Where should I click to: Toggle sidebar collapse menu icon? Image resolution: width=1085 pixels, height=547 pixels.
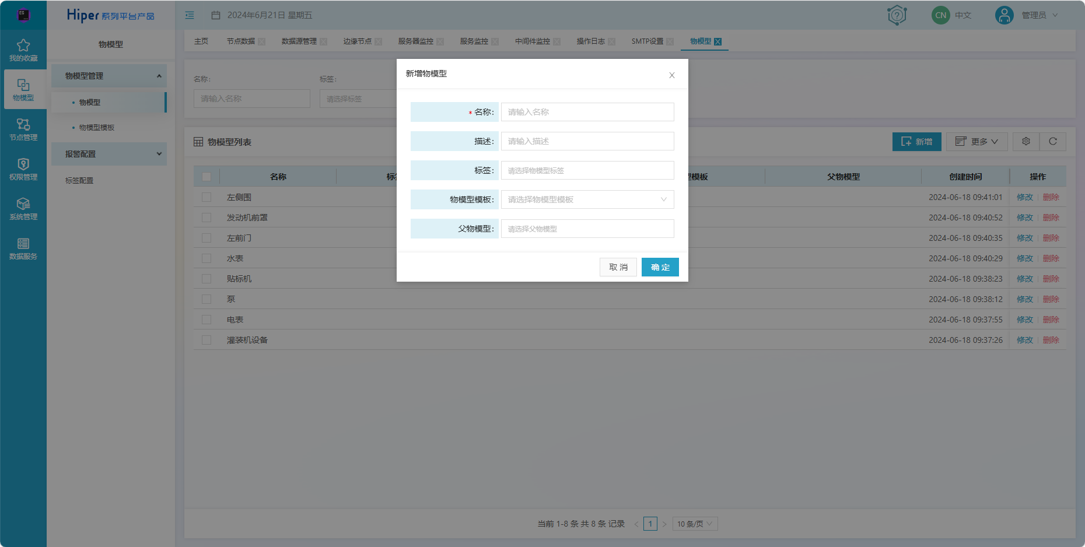pyautogui.click(x=190, y=15)
